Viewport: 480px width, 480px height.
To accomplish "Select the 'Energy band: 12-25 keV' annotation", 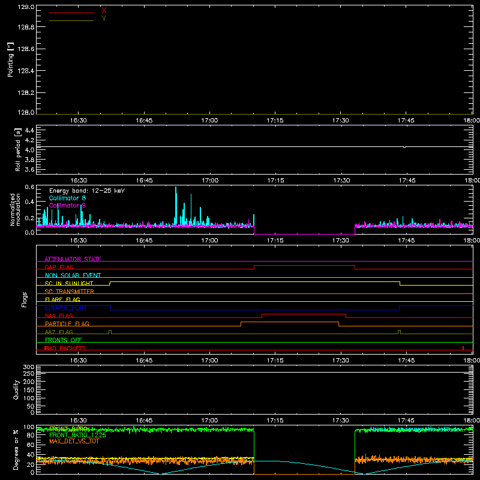I will tap(87, 191).
